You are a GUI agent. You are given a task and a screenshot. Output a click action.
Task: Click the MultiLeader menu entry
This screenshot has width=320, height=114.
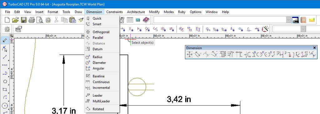pos(101,101)
